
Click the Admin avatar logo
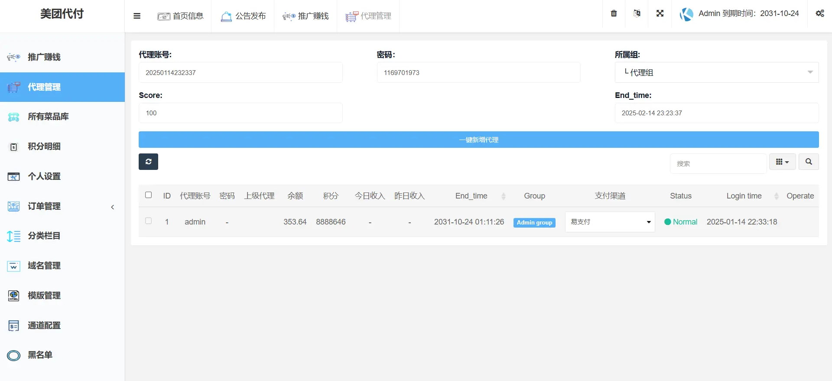[x=686, y=14]
